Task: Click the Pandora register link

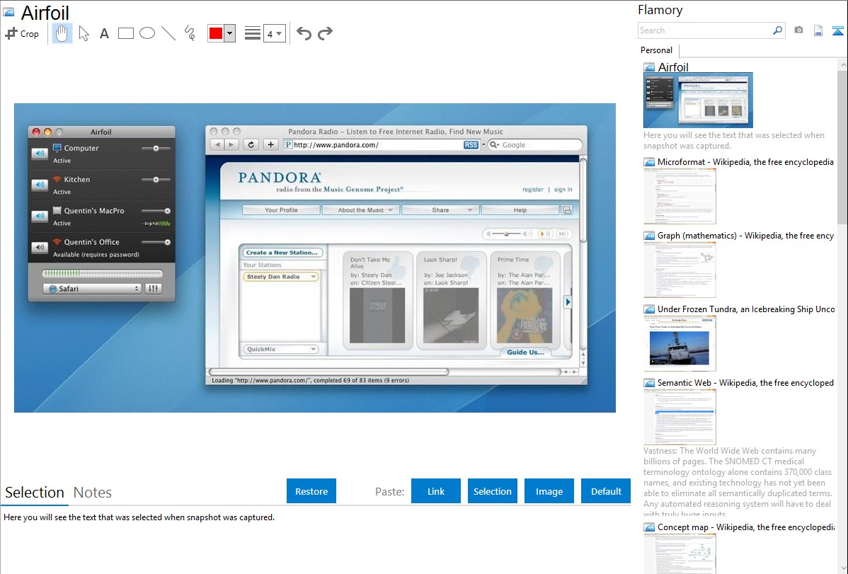Action: [533, 190]
